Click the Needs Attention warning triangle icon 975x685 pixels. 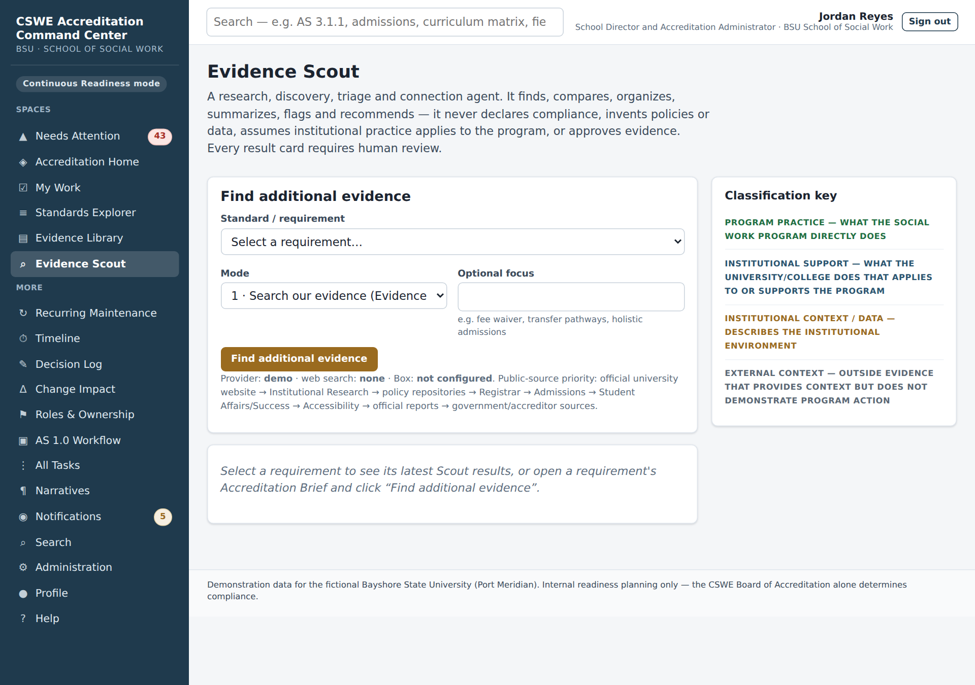(x=23, y=136)
